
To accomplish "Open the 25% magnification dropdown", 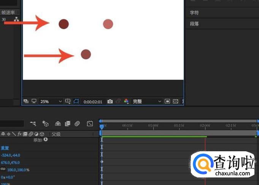I will click(51, 102).
